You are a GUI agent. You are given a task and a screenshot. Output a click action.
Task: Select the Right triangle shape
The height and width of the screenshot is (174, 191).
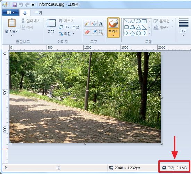pyautogui.click(x=144, y=27)
